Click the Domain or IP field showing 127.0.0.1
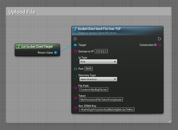This screenshot has height=130, width=178. [101, 51]
